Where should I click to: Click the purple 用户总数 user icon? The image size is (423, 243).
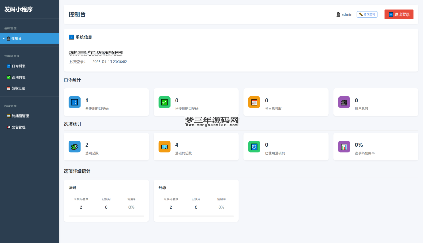344,102
